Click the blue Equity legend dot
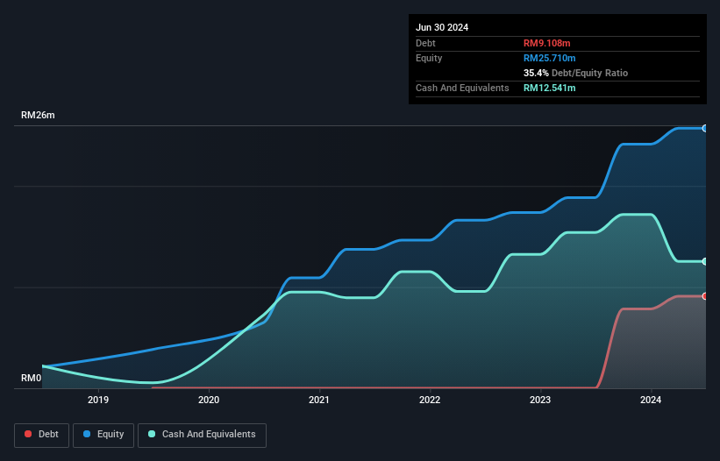 click(x=87, y=434)
